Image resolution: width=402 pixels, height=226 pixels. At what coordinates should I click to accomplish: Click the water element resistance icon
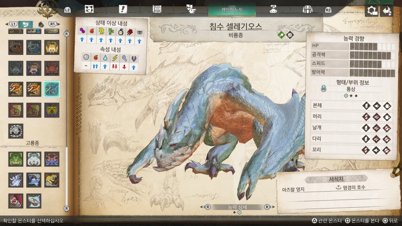click(105, 58)
